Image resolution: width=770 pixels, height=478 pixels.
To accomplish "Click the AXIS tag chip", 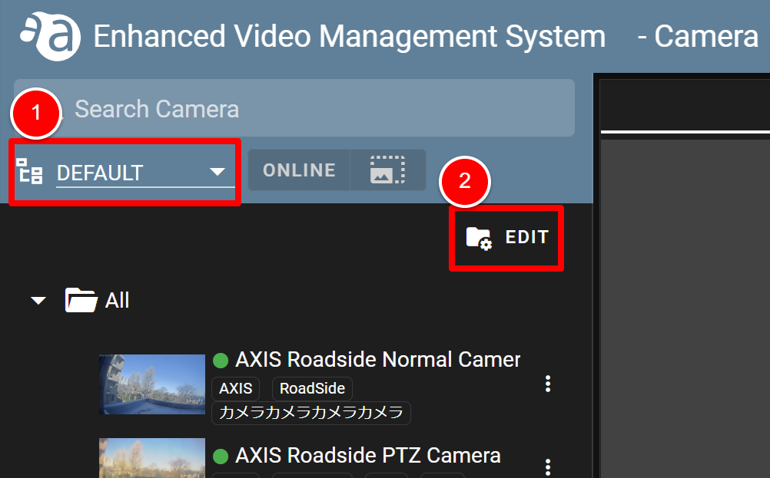I will [x=236, y=388].
